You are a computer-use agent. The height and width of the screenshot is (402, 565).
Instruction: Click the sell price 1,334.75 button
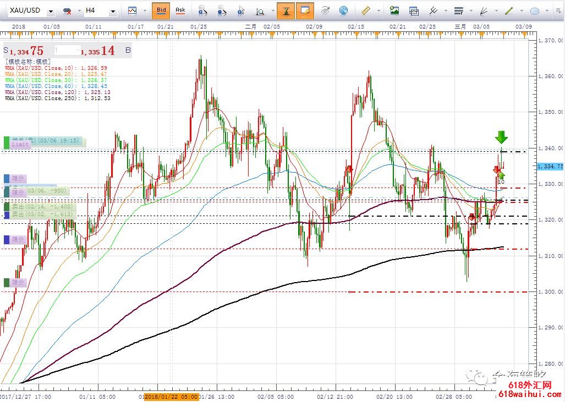pyautogui.click(x=28, y=51)
